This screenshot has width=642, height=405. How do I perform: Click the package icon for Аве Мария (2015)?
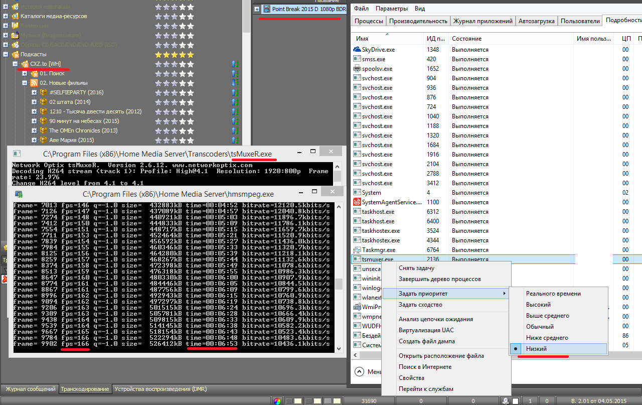[44, 140]
